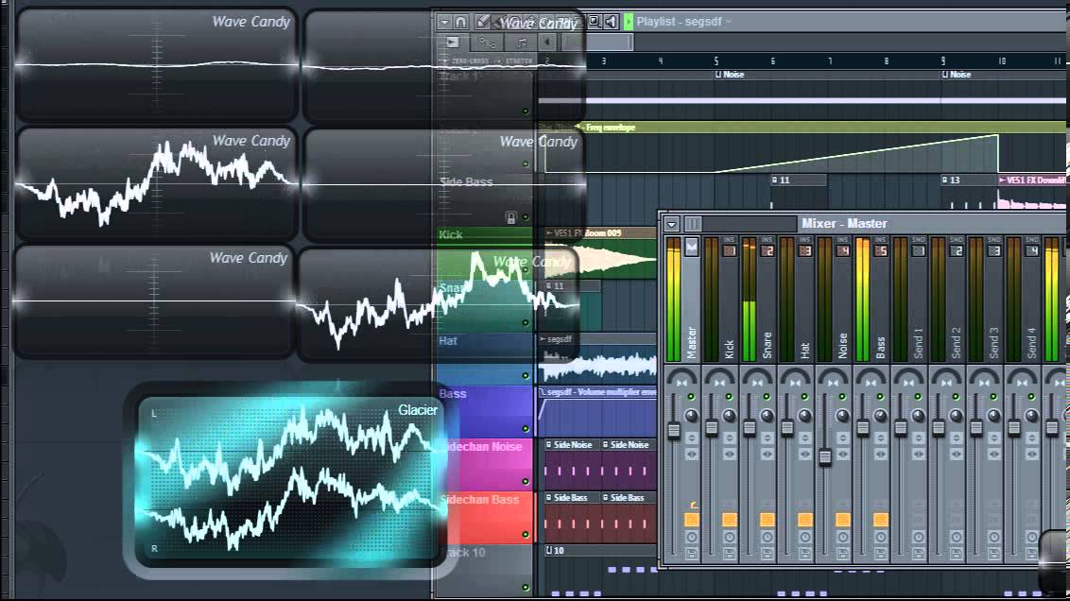Click the note icon under Playlist toolbar
Screen dimensions: 1070x601
[522, 43]
